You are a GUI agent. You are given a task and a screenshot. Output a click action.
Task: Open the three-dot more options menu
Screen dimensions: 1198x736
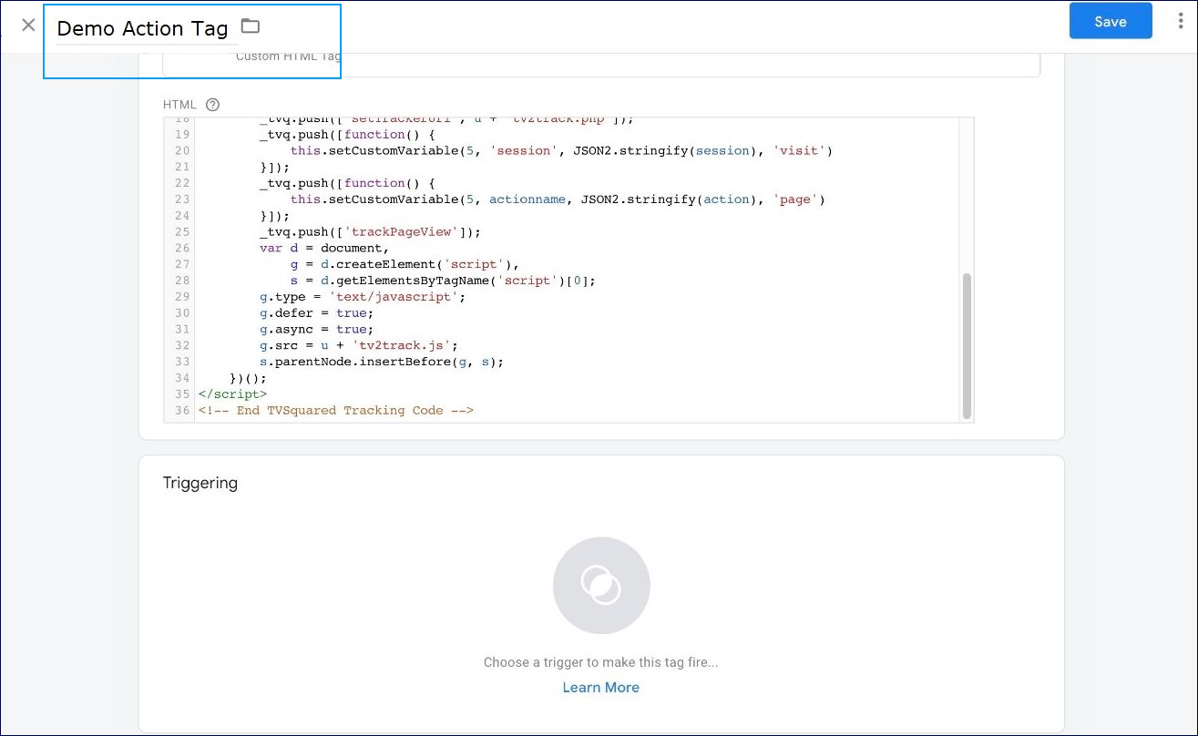[x=1181, y=21]
